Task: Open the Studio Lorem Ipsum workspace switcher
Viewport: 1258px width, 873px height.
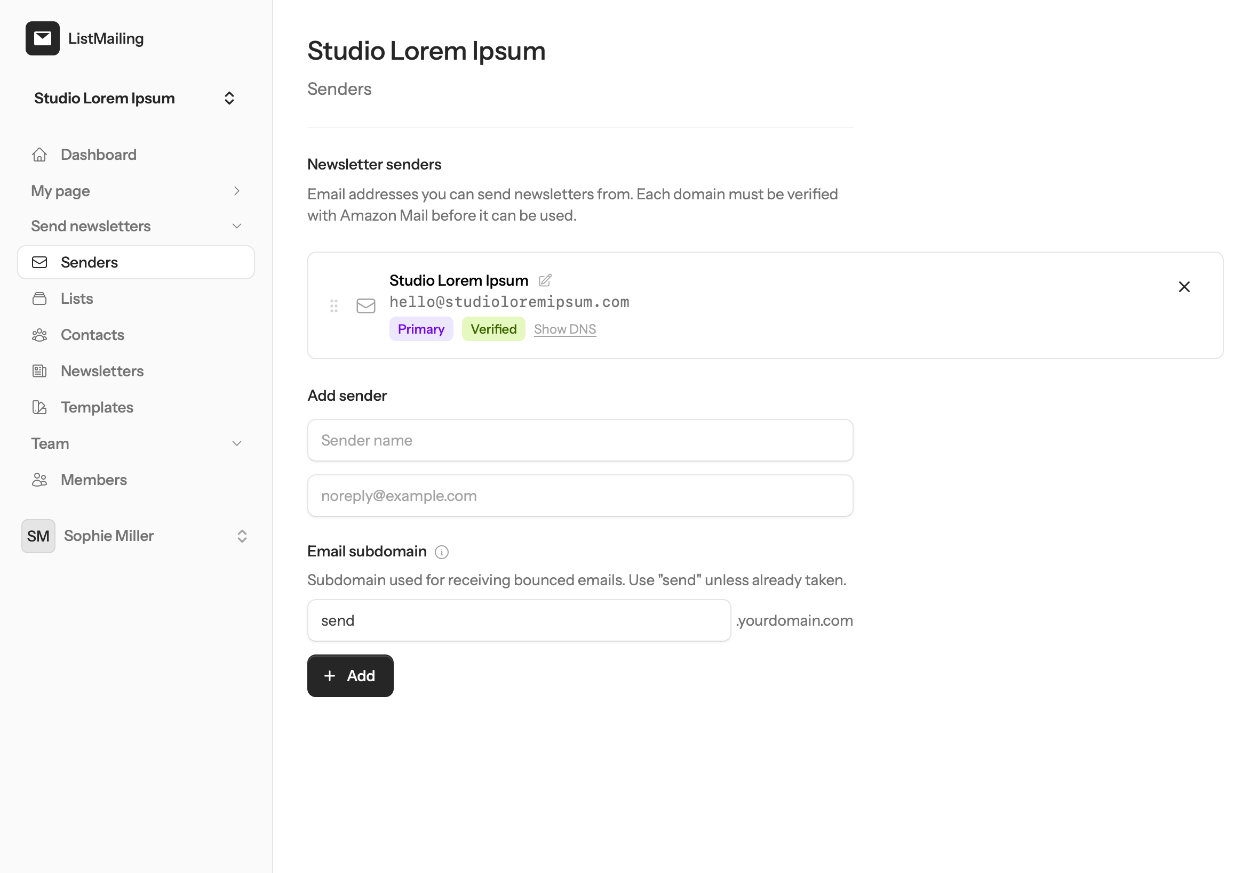Action: click(135, 98)
